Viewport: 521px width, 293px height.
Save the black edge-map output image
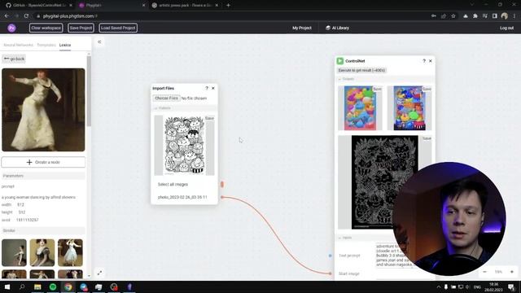(x=427, y=138)
